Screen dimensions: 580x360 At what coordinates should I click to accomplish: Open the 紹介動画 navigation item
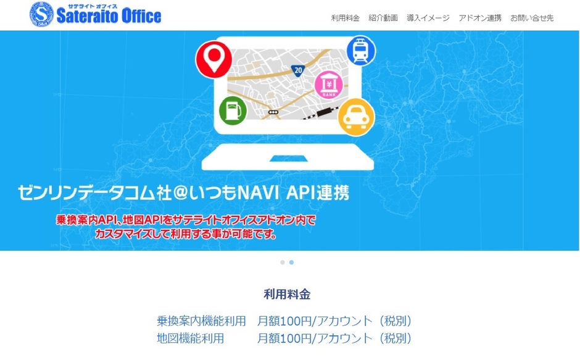click(x=383, y=18)
